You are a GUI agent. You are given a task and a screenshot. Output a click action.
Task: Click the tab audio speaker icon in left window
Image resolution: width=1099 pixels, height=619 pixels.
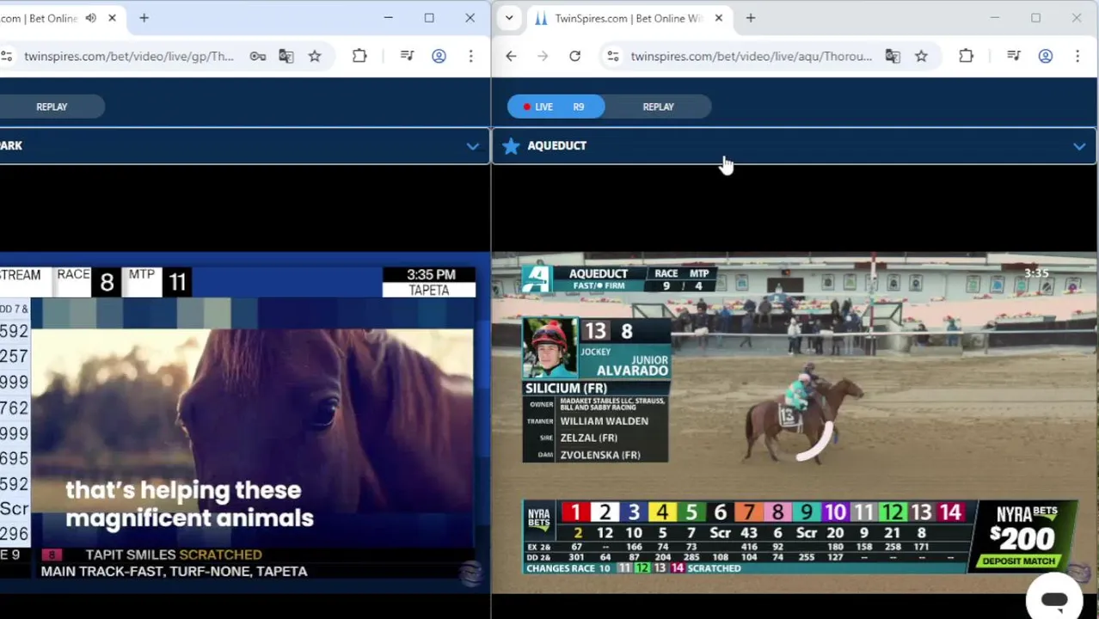tap(91, 18)
